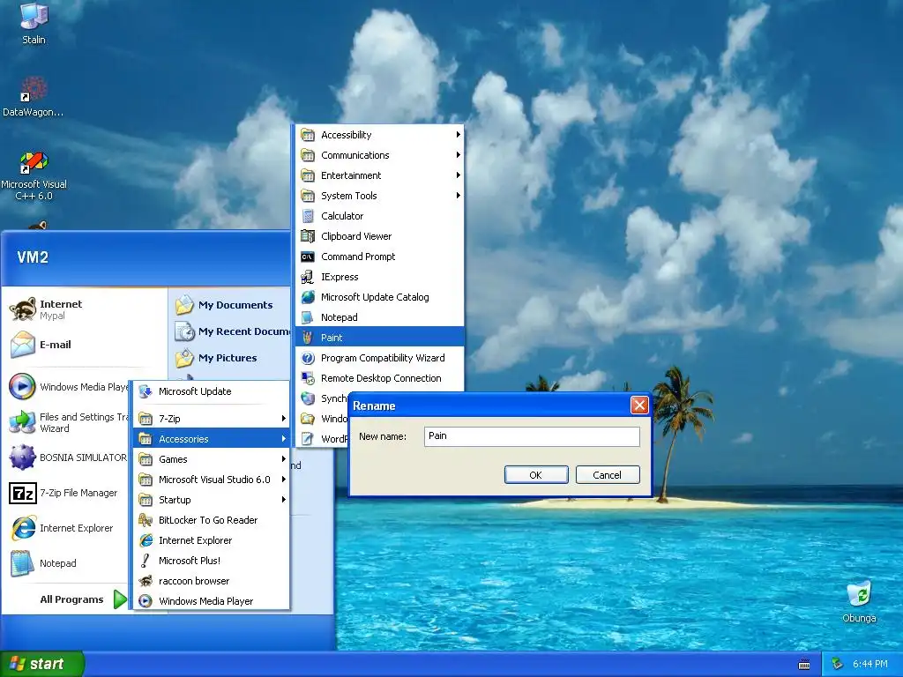This screenshot has width=903, height=677.
Task: Click the Notepad icon in the Start menu left column
Action: click(22, 563)
